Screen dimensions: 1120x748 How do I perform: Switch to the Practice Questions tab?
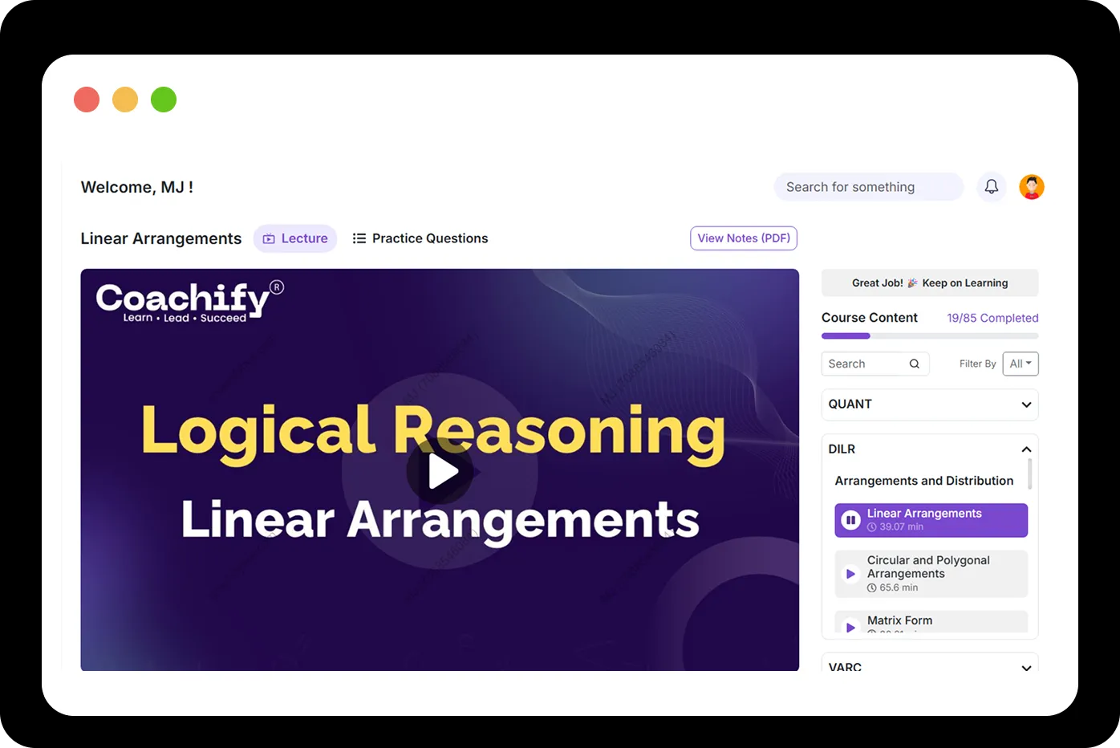pyautogui.click(x=430, y=238)
